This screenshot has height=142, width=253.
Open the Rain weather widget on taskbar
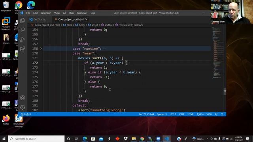click(198, 138)
